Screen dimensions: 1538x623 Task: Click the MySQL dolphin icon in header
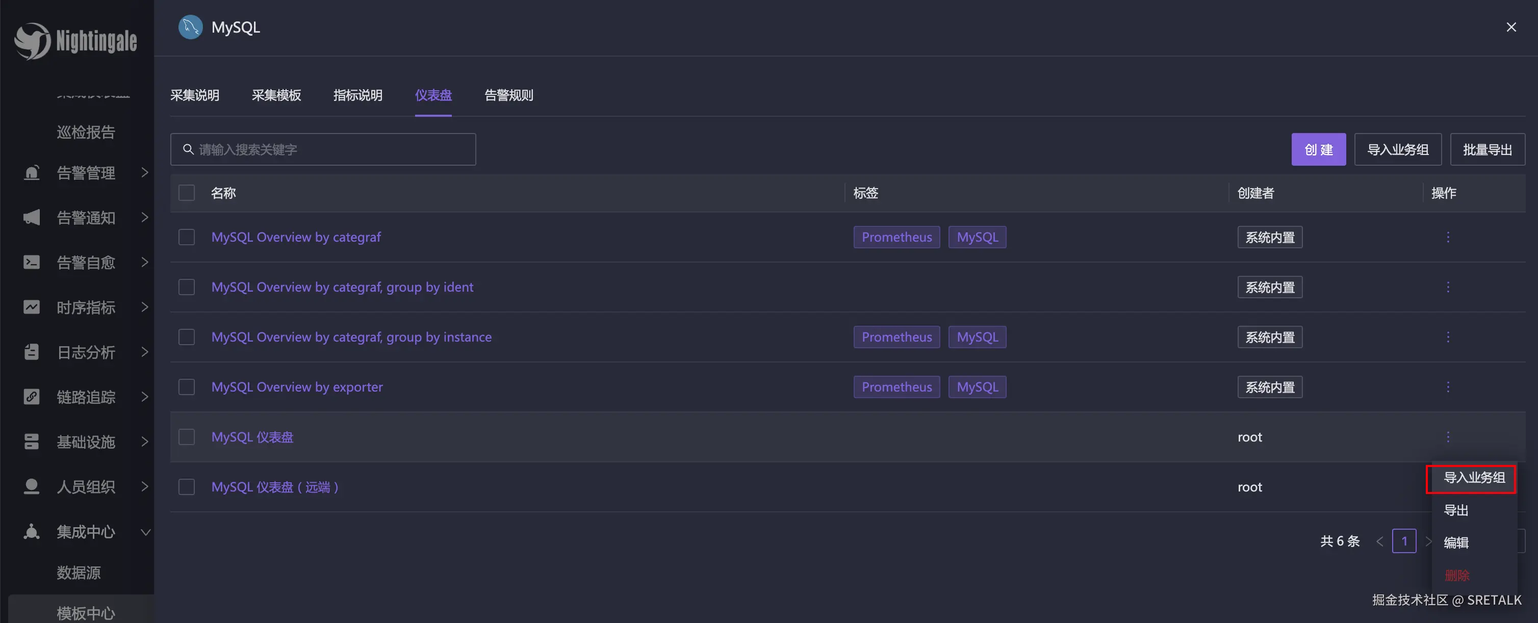pyautogui.click(x=190, y=28)
